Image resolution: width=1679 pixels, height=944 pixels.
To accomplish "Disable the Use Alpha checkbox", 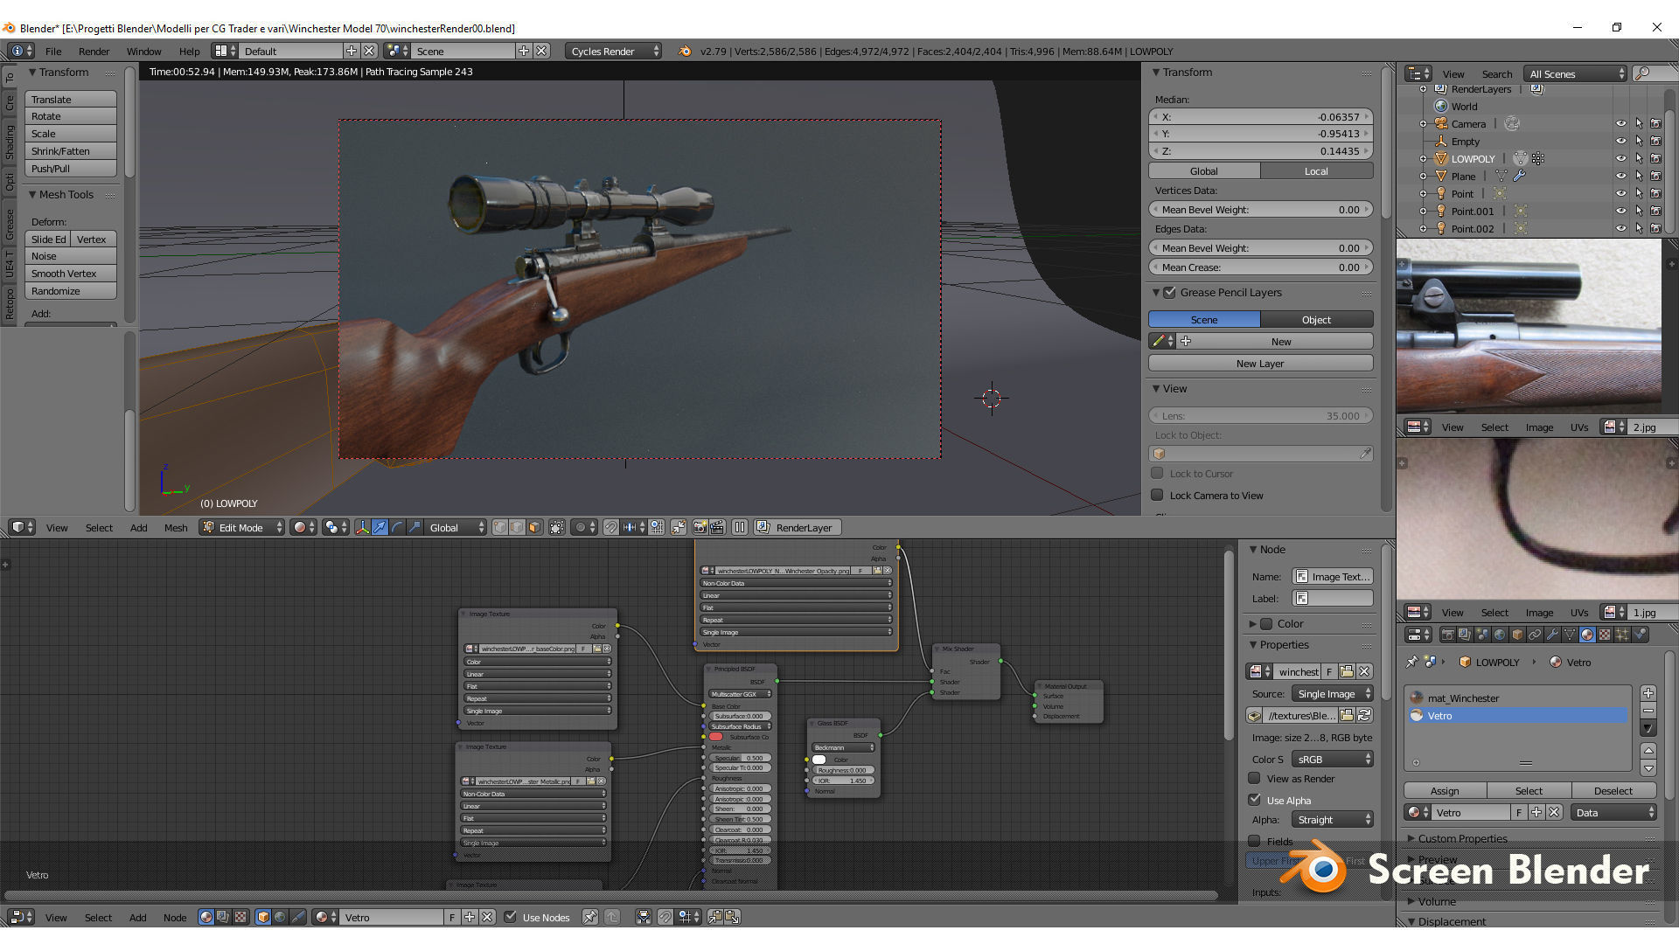I will [1254, 800].
